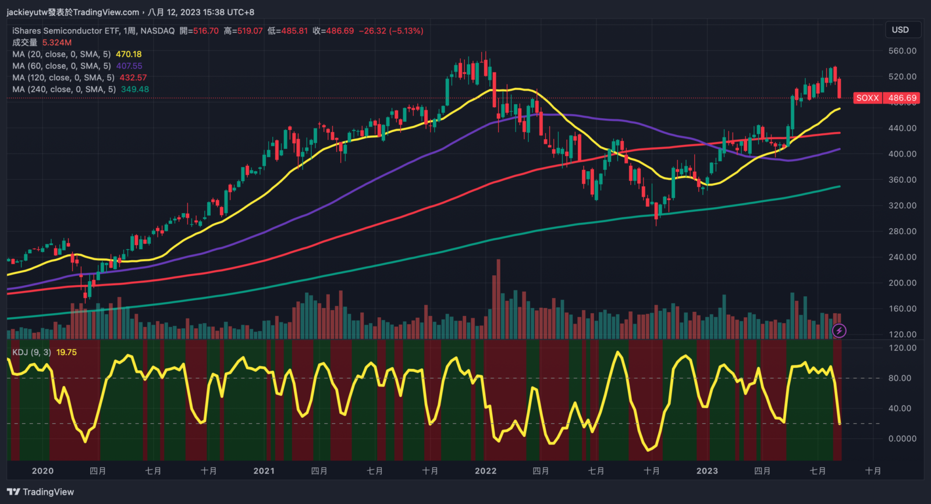931x504 pixels.
Task: Click the iShares Semiconductor ETF title
Action: click(64, 31)
